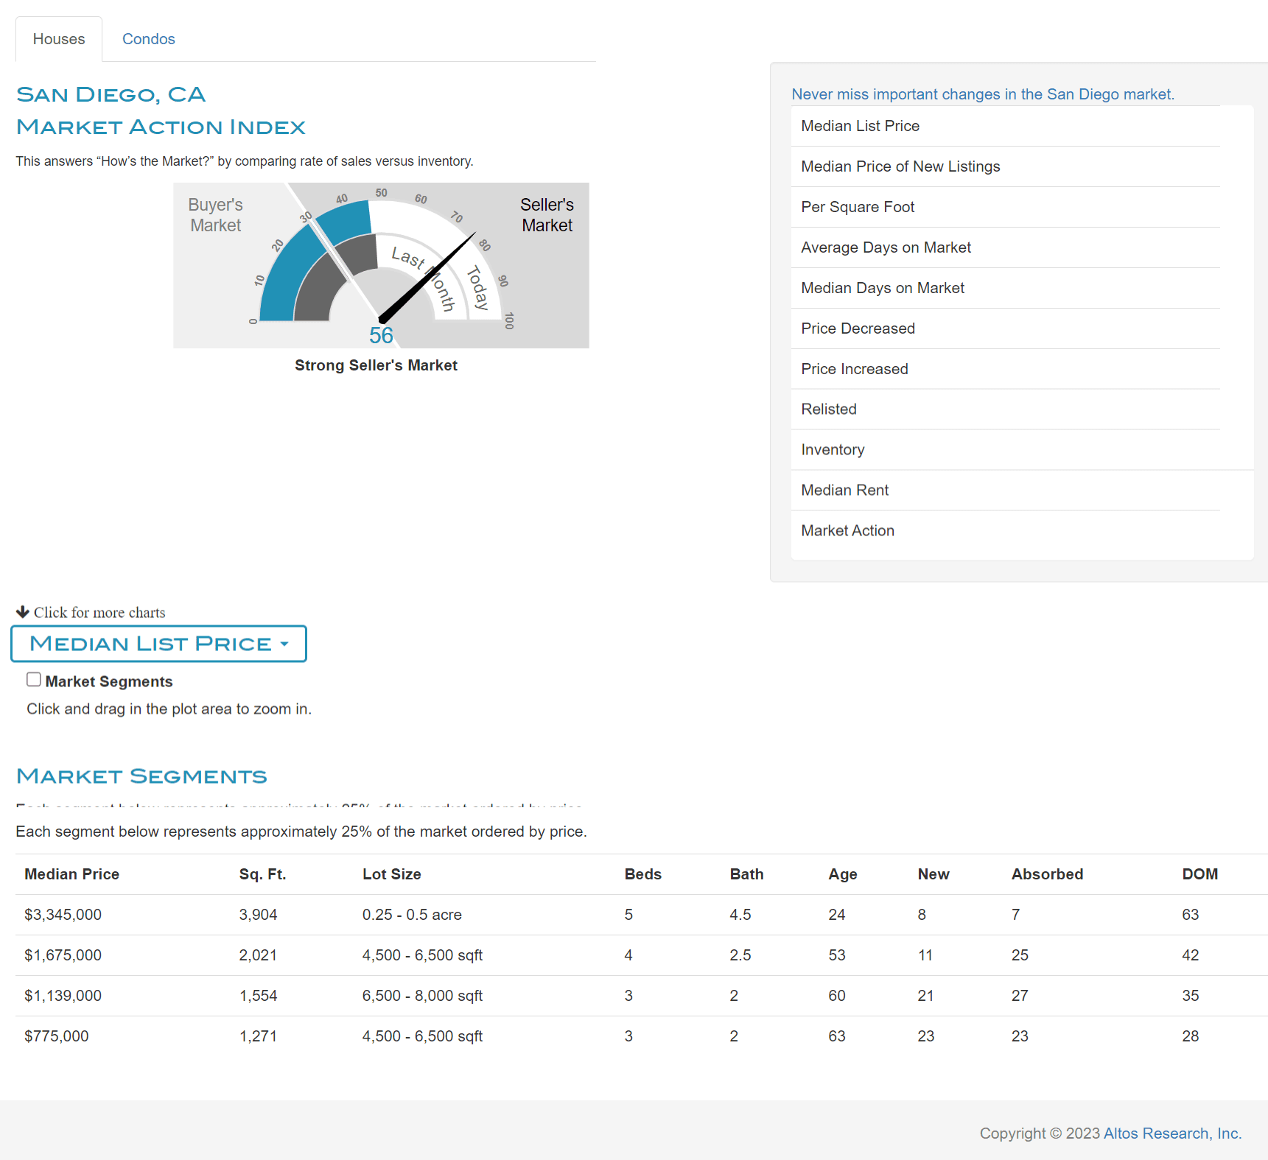
Task: Click the Sq. Ft. column header
Action: [x=262, y=874]
